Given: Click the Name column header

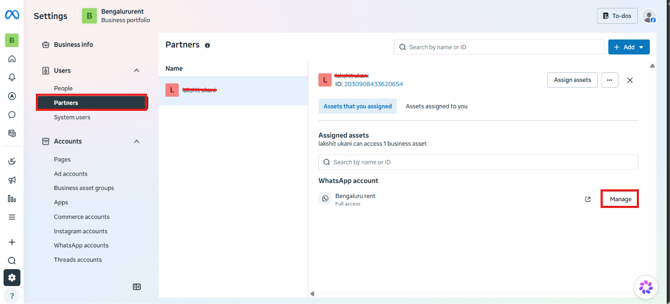Looking at the screenshot, I should point(174,69).
